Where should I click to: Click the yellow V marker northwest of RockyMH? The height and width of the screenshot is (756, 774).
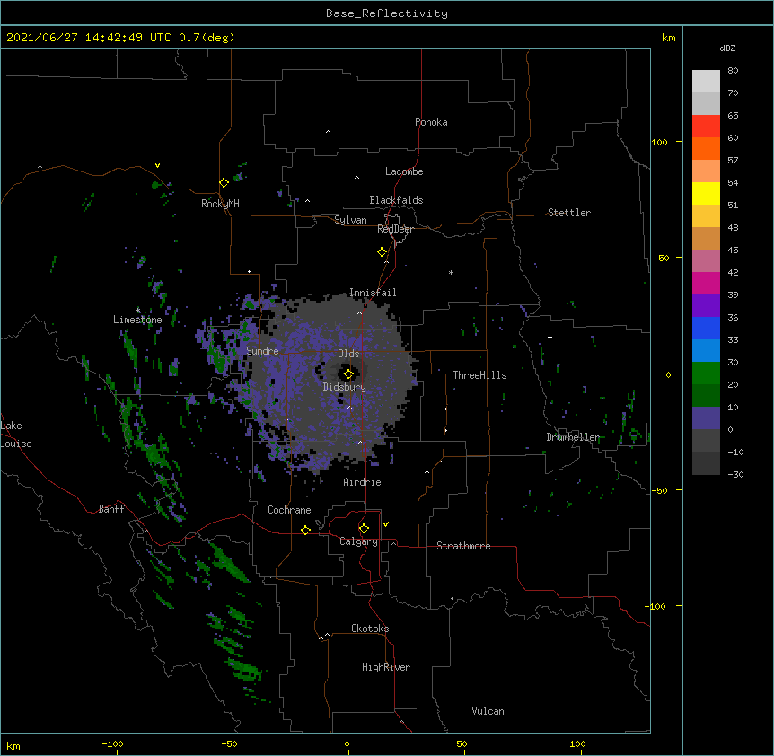click(x=157, y=165)
